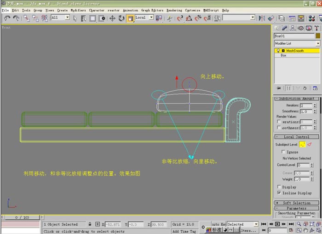Viewport: 322px width, 234px height.
Task: Uncheck the Isoline Display checkbox
Action: (x=280, y=193)
